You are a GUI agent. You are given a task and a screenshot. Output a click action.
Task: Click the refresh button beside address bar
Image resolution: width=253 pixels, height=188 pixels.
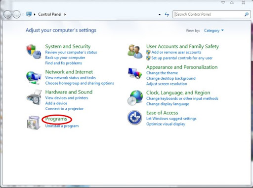pyautogui.click(x=167, y=14)
